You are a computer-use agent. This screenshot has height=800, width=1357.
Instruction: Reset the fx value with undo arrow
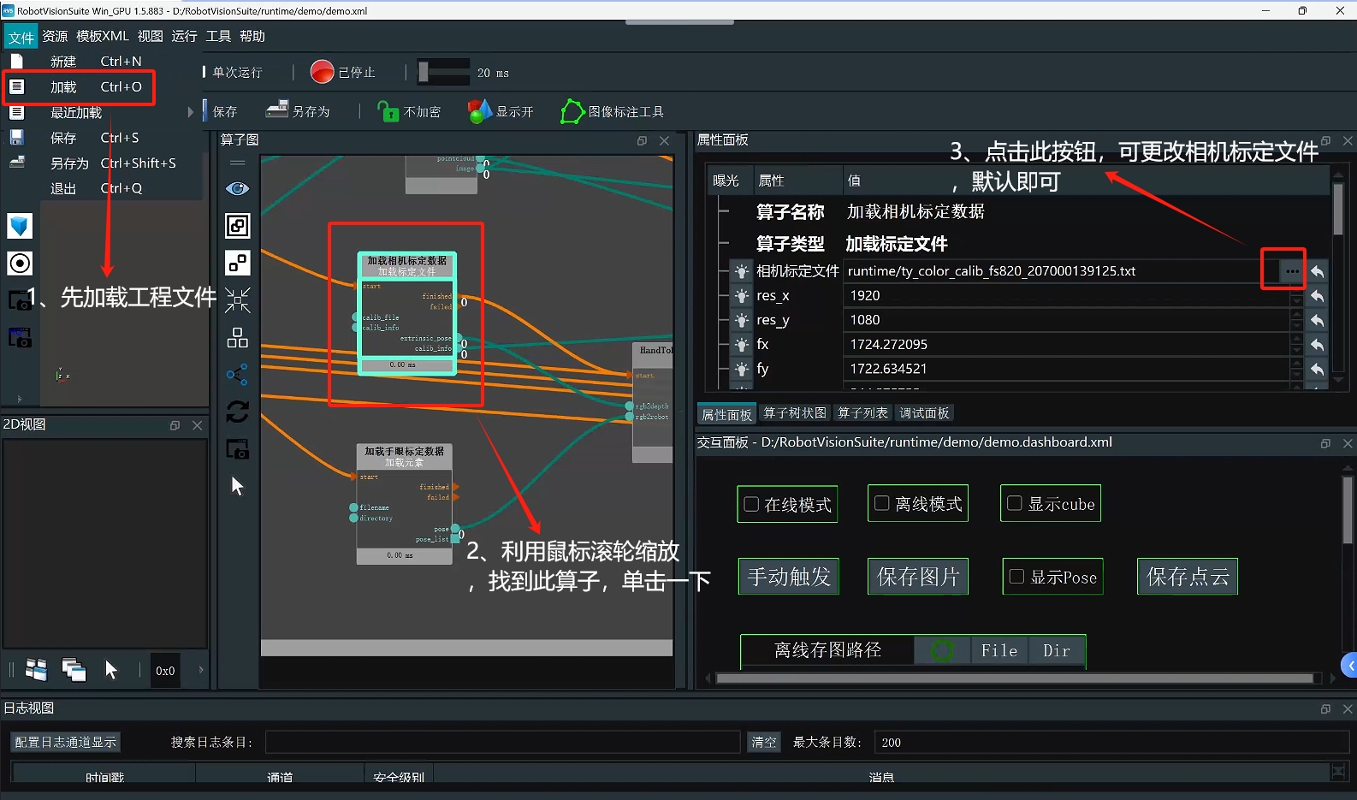click(x=1318, y=345)
